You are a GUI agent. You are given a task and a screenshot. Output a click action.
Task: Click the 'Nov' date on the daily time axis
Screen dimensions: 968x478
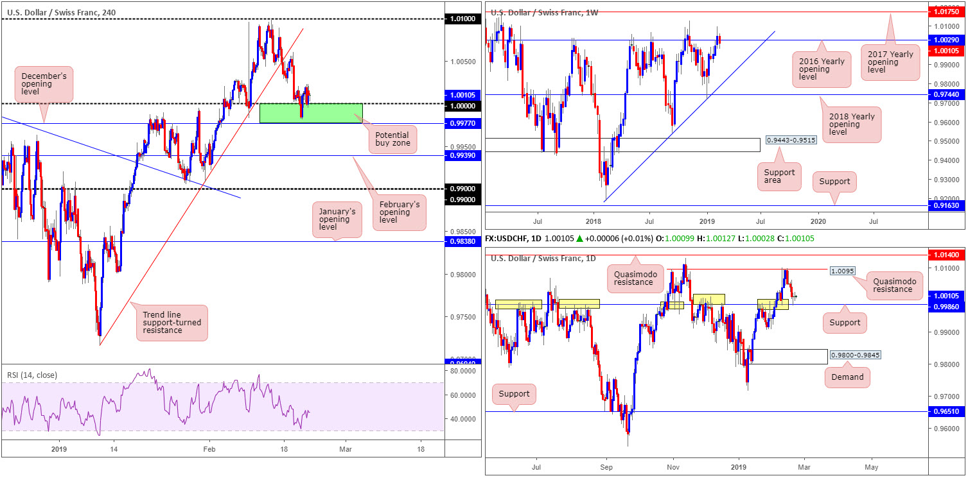(x=673, y=468)
